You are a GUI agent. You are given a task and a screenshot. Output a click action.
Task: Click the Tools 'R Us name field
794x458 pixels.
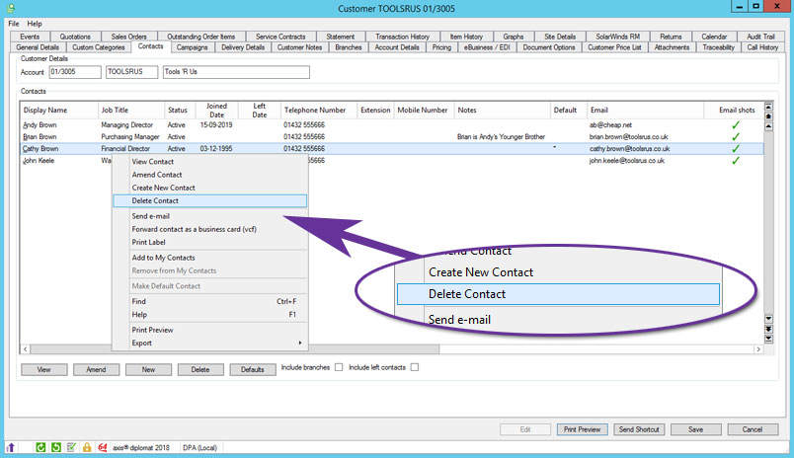(236, 72)
